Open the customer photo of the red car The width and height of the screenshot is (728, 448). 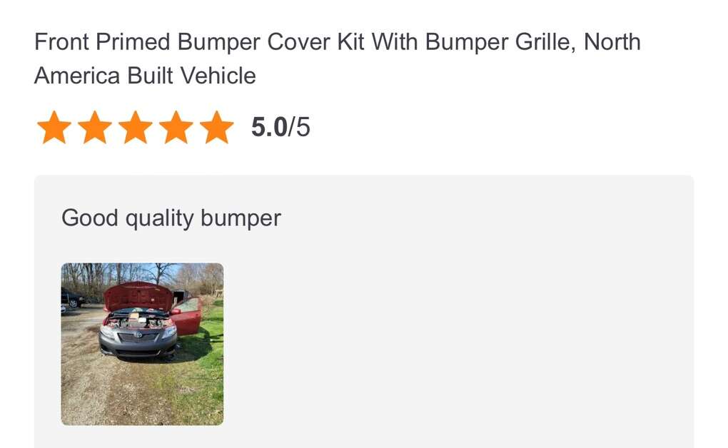pos(142,344)
